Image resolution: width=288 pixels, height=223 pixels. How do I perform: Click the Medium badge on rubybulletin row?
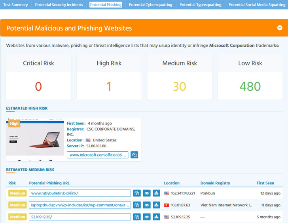point(17,193)
